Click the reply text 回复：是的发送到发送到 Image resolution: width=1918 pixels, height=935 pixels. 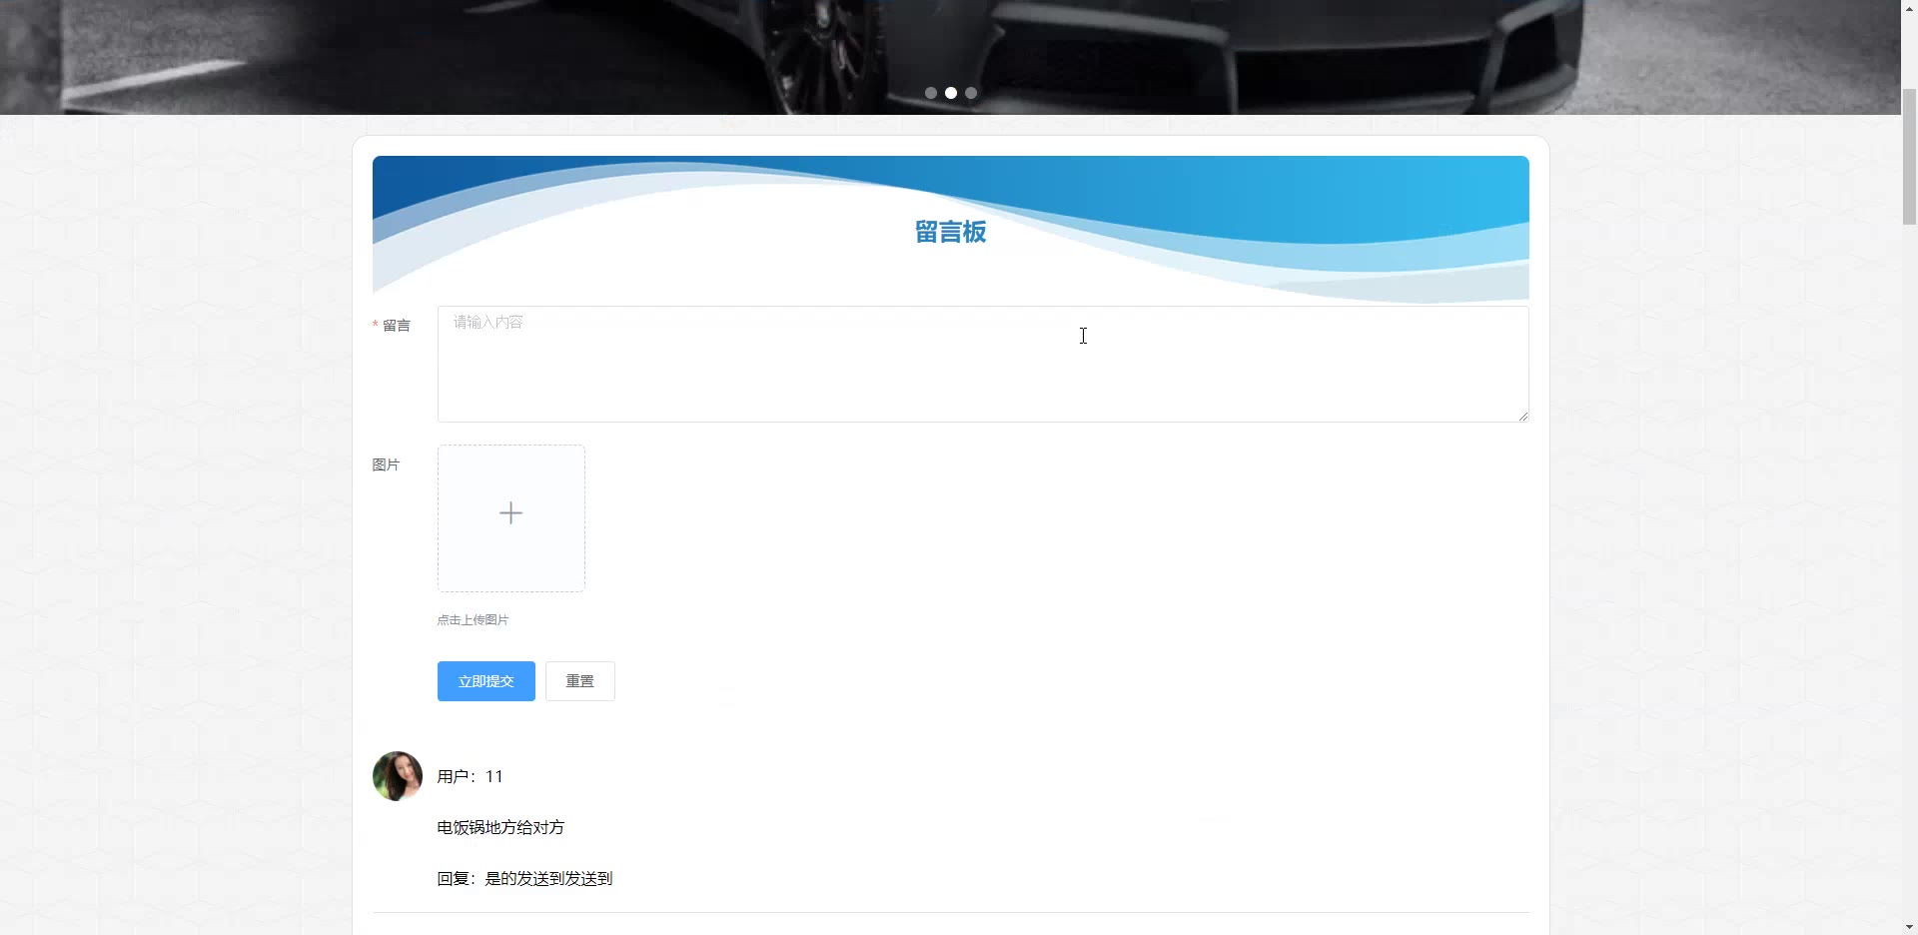coord(524,879)
